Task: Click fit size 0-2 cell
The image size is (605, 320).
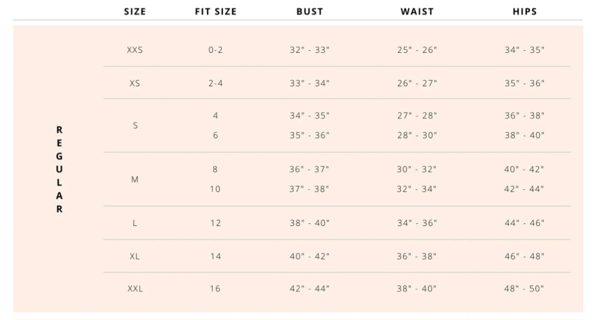Action: pos(216,50)
